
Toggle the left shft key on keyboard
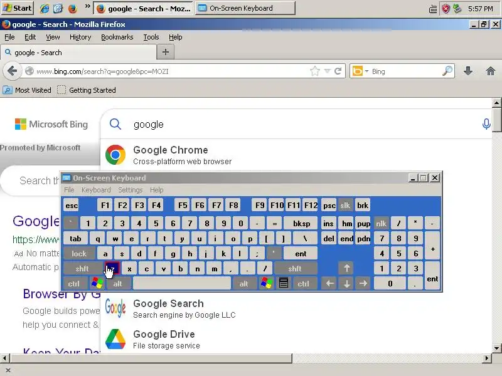tap(82, 269)
